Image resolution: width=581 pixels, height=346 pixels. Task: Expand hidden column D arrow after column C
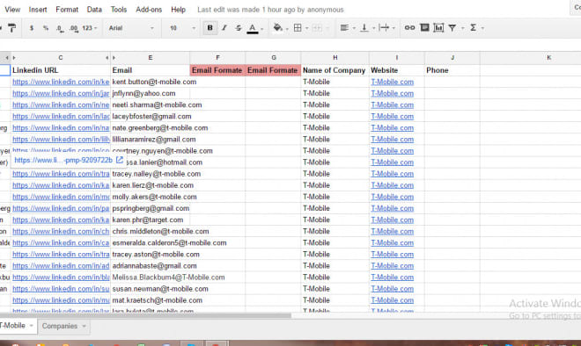[x=107, y=58]
